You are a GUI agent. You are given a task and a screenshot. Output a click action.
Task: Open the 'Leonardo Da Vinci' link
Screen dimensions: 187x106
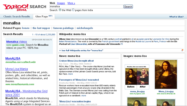(161, 39)
